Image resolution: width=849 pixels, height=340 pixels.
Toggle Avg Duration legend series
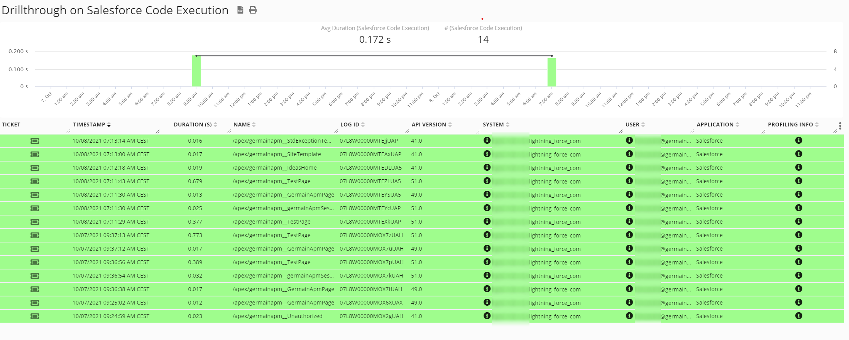[x=375, y=28]
